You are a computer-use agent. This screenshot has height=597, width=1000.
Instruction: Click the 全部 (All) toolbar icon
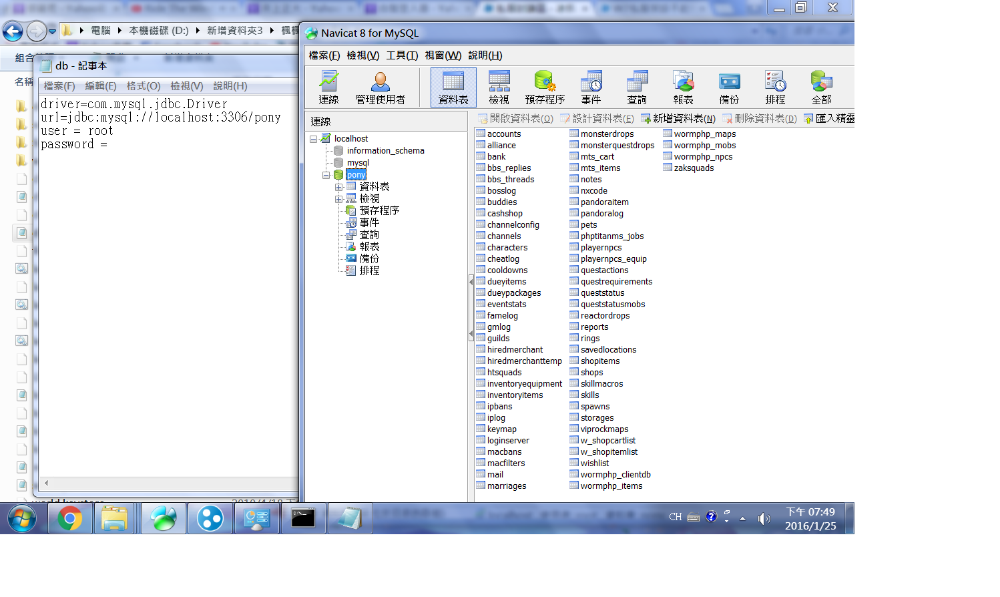click(x=821, y=87)
